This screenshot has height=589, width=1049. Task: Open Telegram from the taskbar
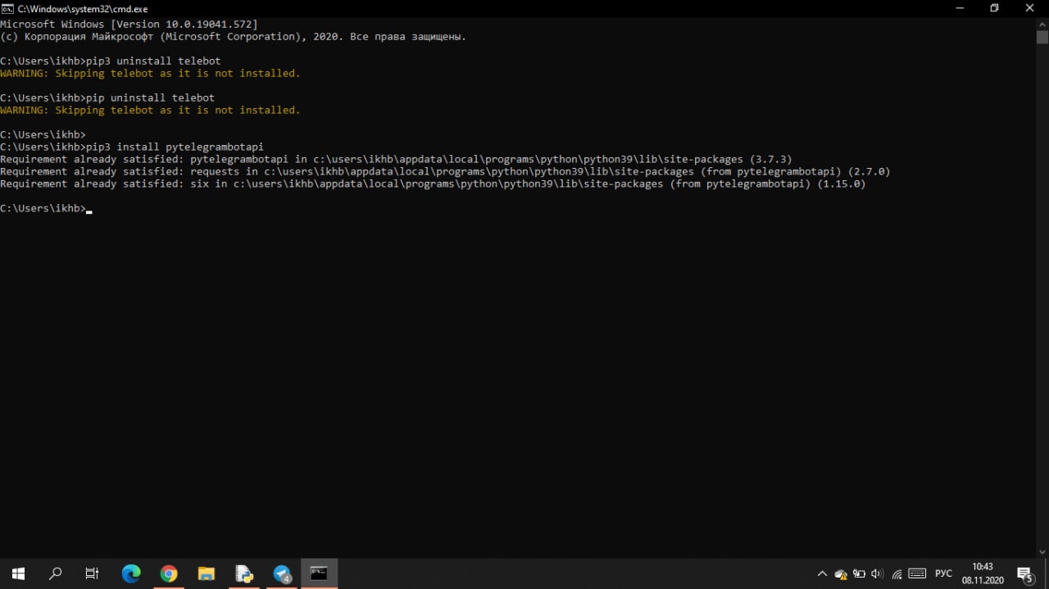pyautogui.click(x=282, y=573)
